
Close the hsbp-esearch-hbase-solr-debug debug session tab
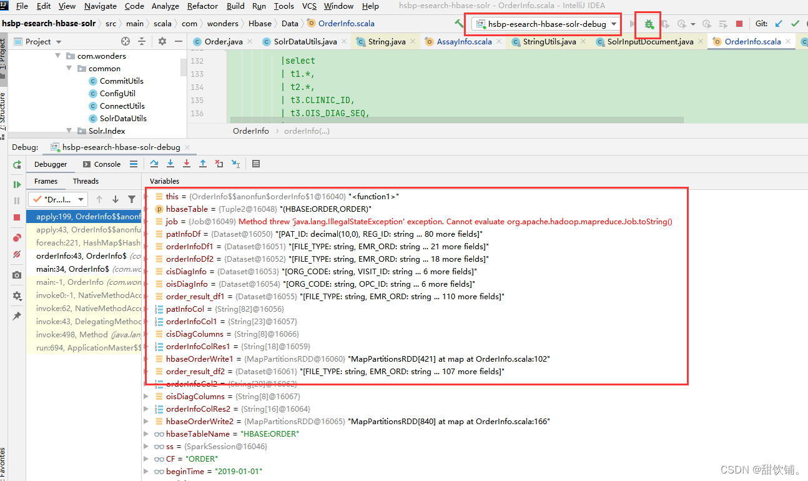click(x=187, y=147)
